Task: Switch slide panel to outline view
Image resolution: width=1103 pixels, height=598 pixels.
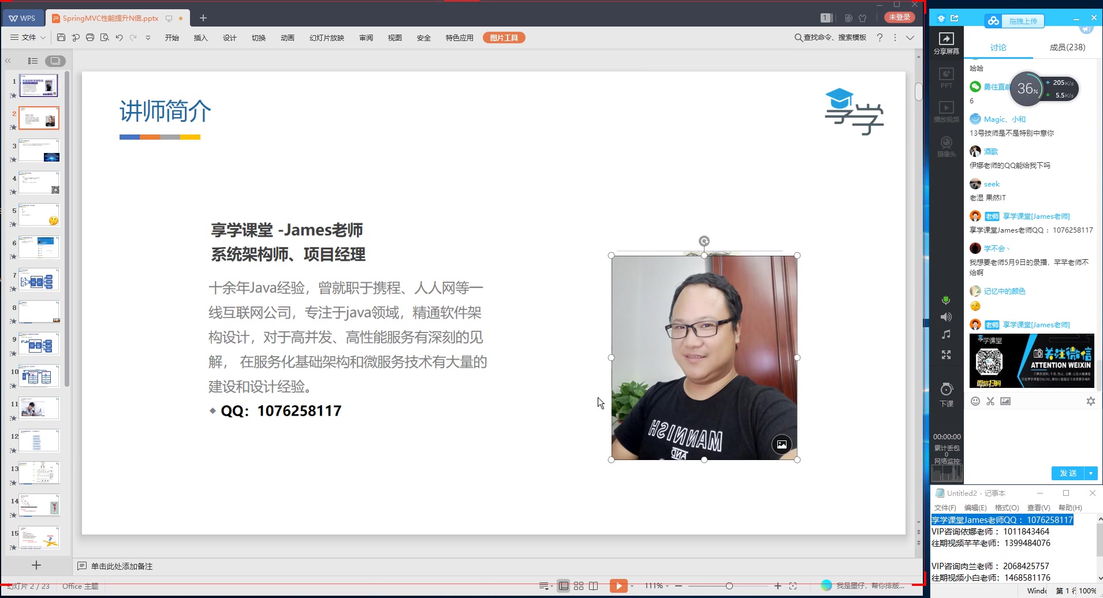Action: pos(33,61)
